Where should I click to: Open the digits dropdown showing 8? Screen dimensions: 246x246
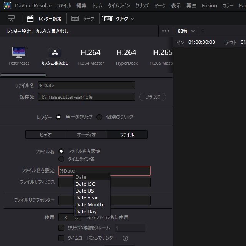click(x=70, y=218)
